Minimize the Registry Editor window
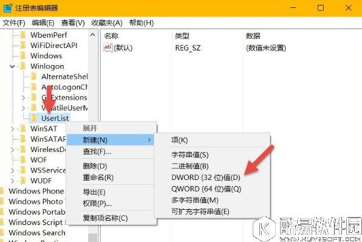The height and width of the screenshot is (242, 362). (x=293, y=8)
